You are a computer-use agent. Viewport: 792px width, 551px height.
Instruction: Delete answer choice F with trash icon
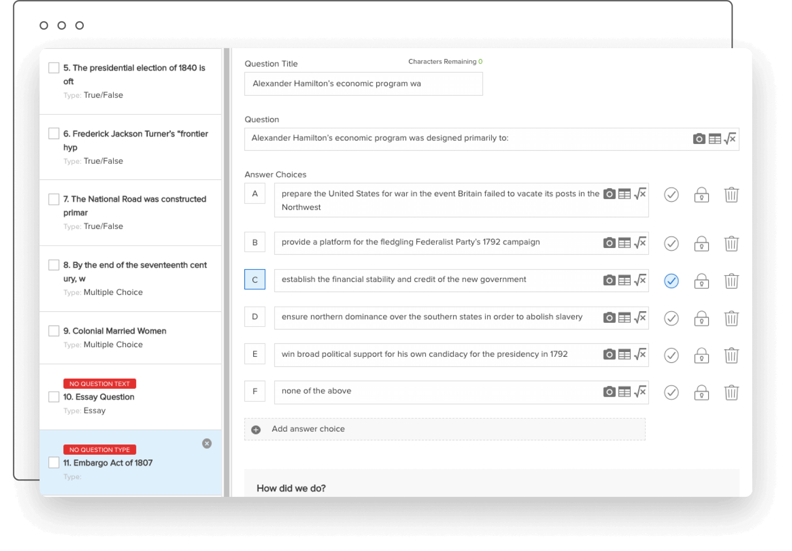731,392
